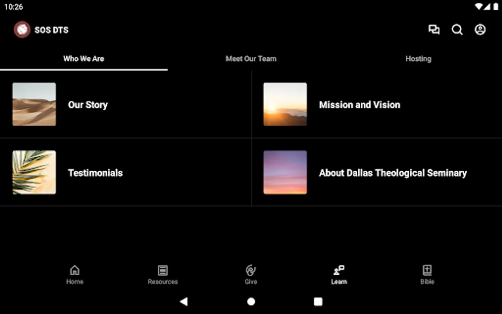The height and width of the screenshot is (314, 502).
Task: Tap the Give icon in bottom navigation
Action: pyautogui.click(x=251, y=274)
